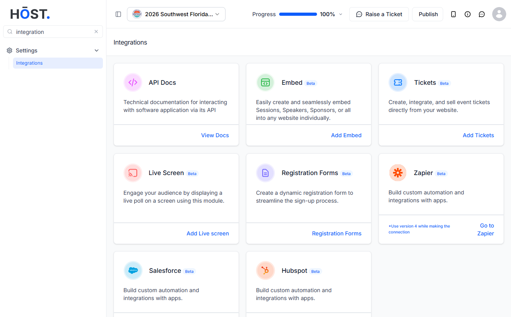Click the Live Screen description text
The image size is (511, 317).
[x=174, y=197]
